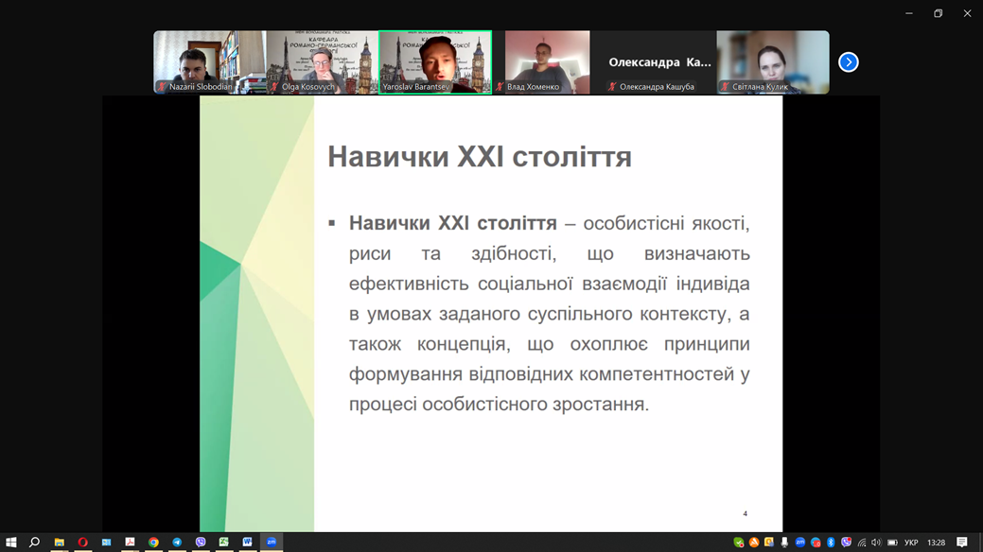Open the Zoom app from the taskbar
Screen dimensions: 983x552
click(272, 543)
